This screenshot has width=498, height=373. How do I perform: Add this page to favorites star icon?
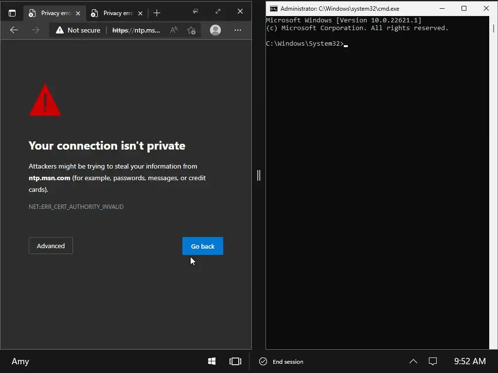coord(191,30)
